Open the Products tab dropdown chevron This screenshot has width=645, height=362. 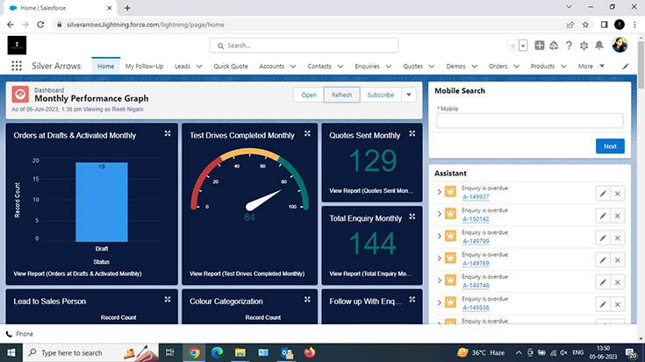(x=563, y=66)
